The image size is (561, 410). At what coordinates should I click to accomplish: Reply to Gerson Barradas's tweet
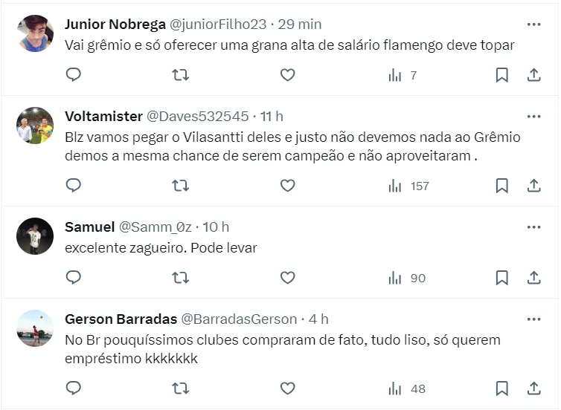pyautogui.click(x=73, y=388)
